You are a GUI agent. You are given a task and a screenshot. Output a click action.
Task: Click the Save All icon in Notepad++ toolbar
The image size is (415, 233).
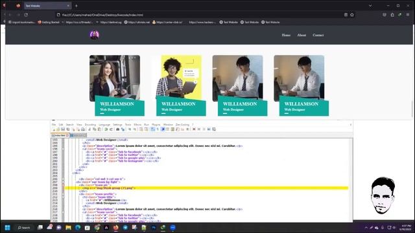(68, 129)
